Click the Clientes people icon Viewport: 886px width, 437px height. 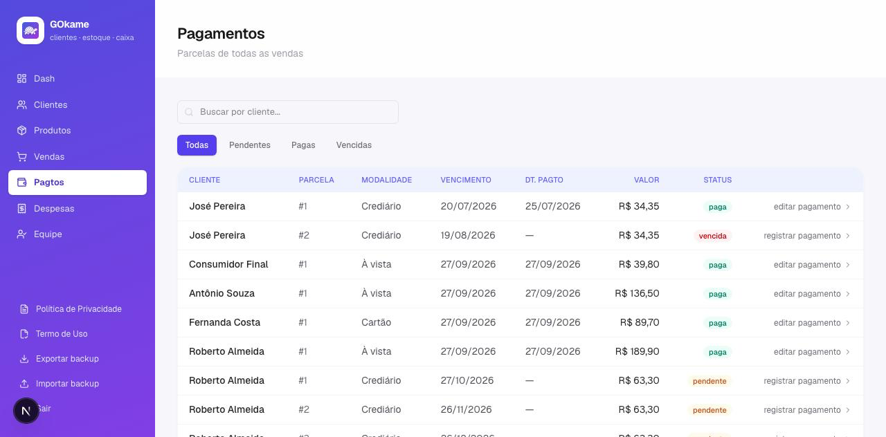(x=22, y=105)
